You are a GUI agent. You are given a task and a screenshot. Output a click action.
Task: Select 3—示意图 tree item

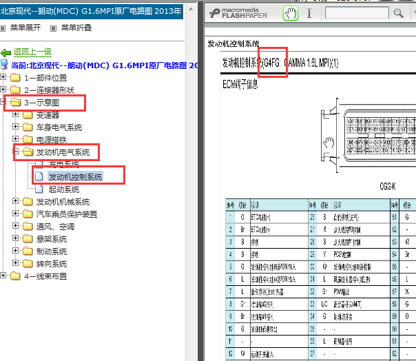tap(41, 103)
